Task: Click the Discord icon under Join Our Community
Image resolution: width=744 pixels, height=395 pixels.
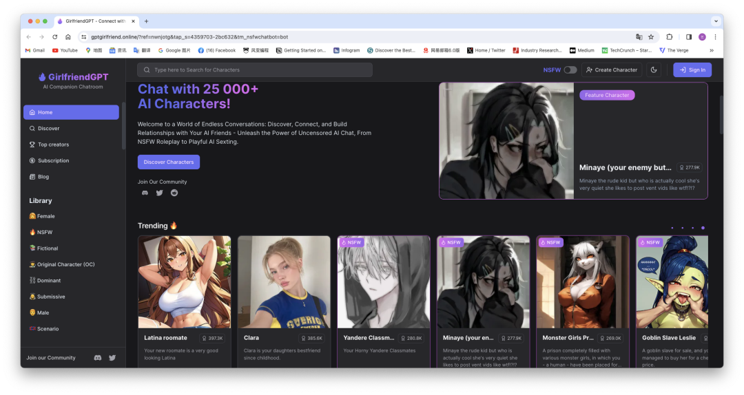Action: (145, 193)
